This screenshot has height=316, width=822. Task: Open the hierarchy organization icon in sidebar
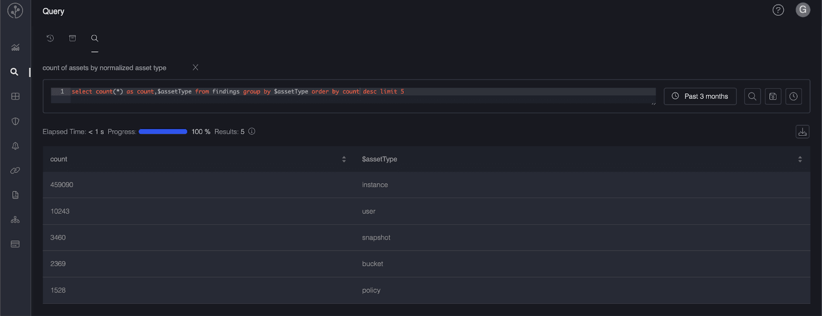(15, 220)
